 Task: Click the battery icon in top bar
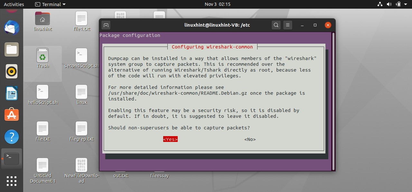coord(398,4)
